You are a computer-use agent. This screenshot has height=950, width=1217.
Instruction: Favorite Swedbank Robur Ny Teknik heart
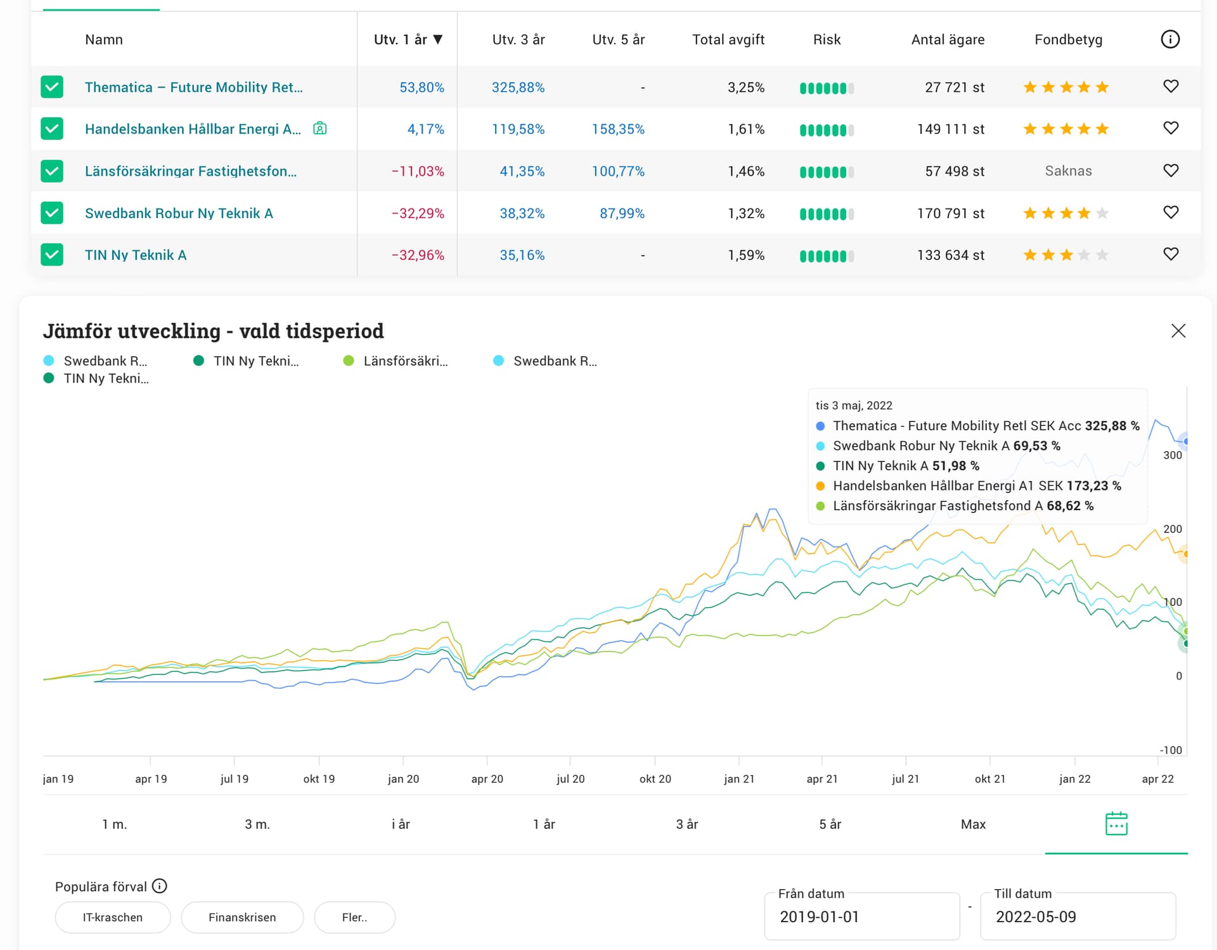(1171, 212)
